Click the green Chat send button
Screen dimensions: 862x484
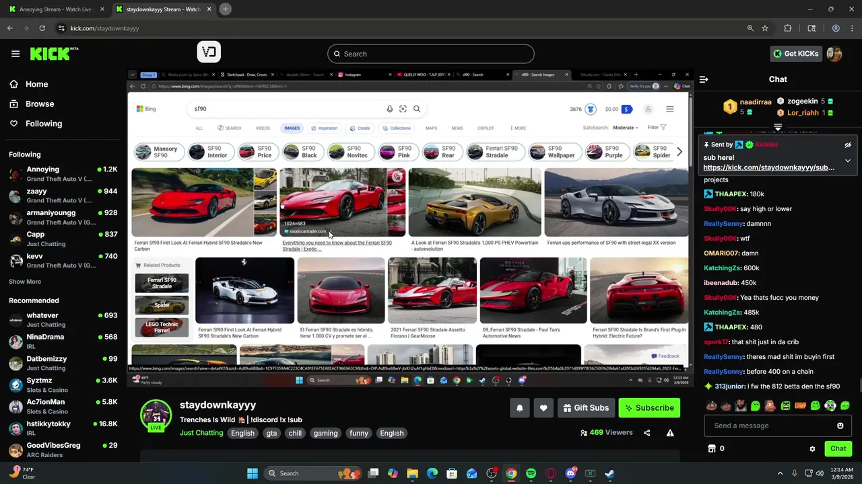838,448
